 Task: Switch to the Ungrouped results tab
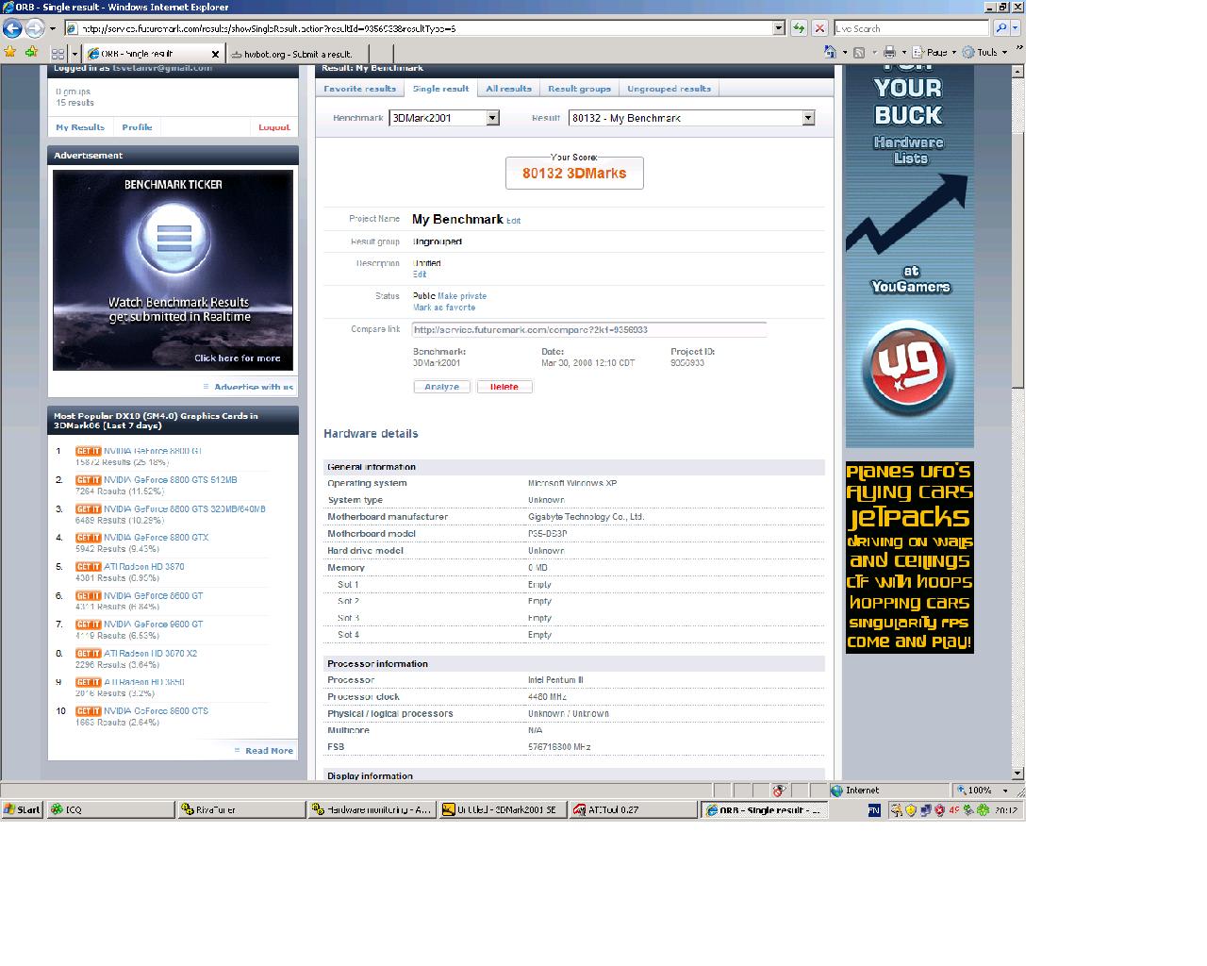(x=669, y=89)
